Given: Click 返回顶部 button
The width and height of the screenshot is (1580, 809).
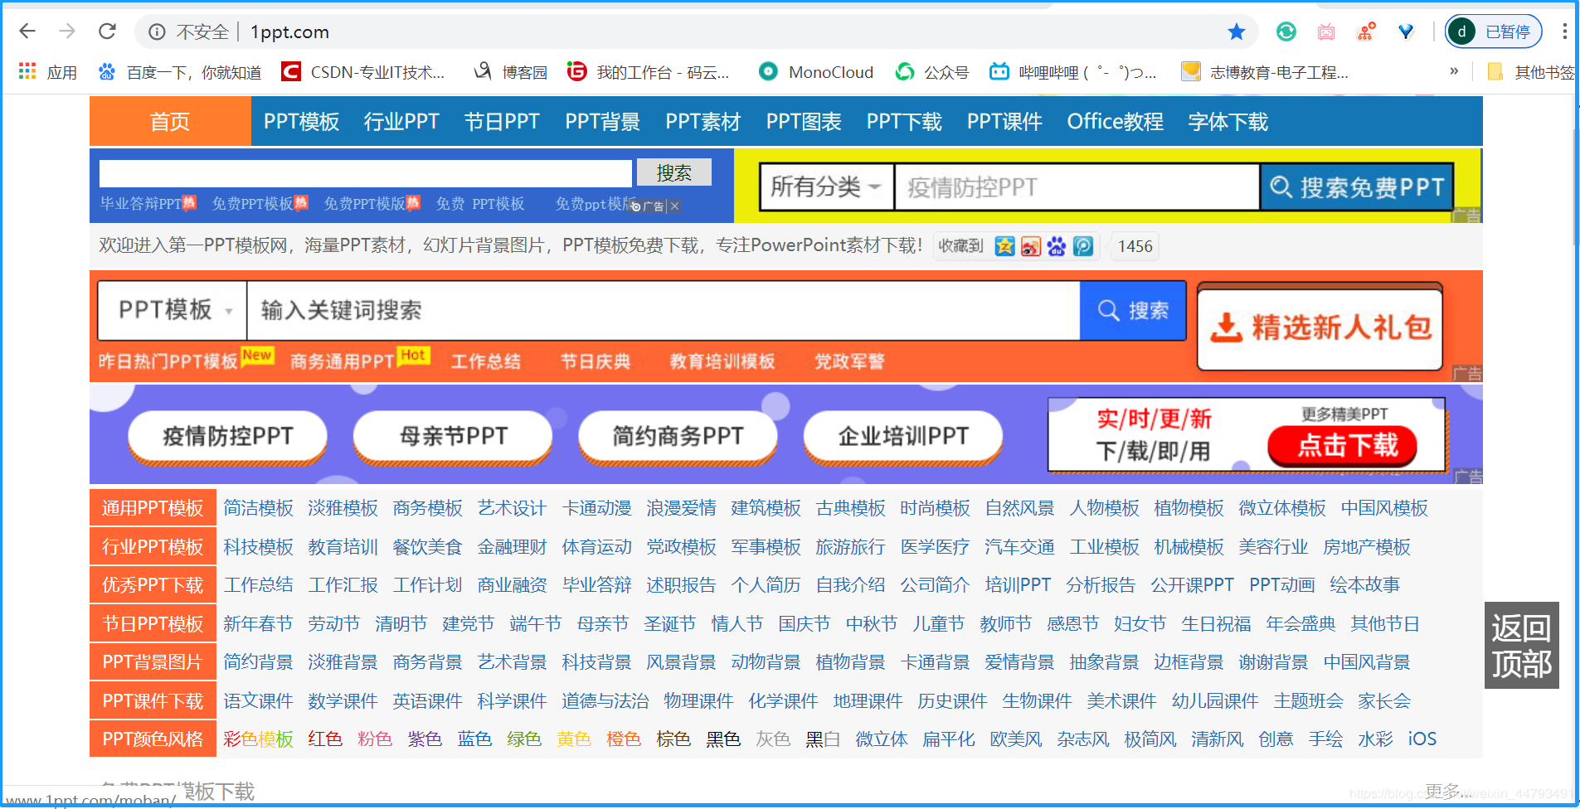Looking at the screenshot, I should [1522, 646].
